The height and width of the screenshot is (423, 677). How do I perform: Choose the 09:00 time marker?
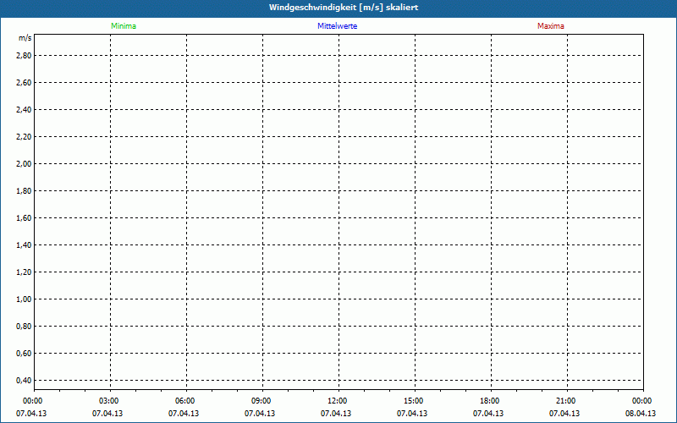tap(261, 401)
